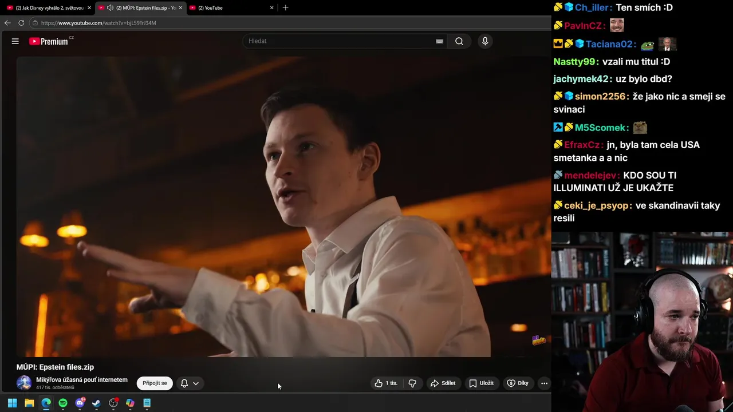Open Steam from taskbar
The height and width of the screenshot is (412, 733).
[96, 403]
